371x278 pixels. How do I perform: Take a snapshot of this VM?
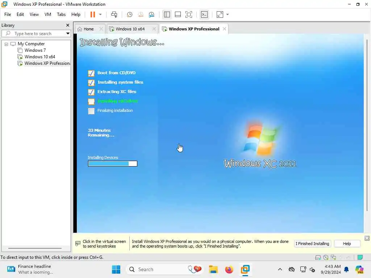(129, 14)
